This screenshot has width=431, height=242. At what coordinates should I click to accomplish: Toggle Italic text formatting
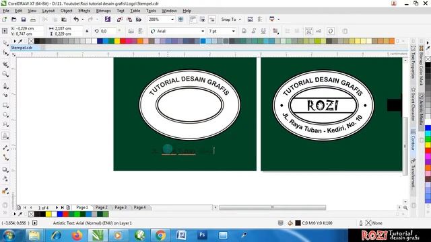(x=254, y=31)
